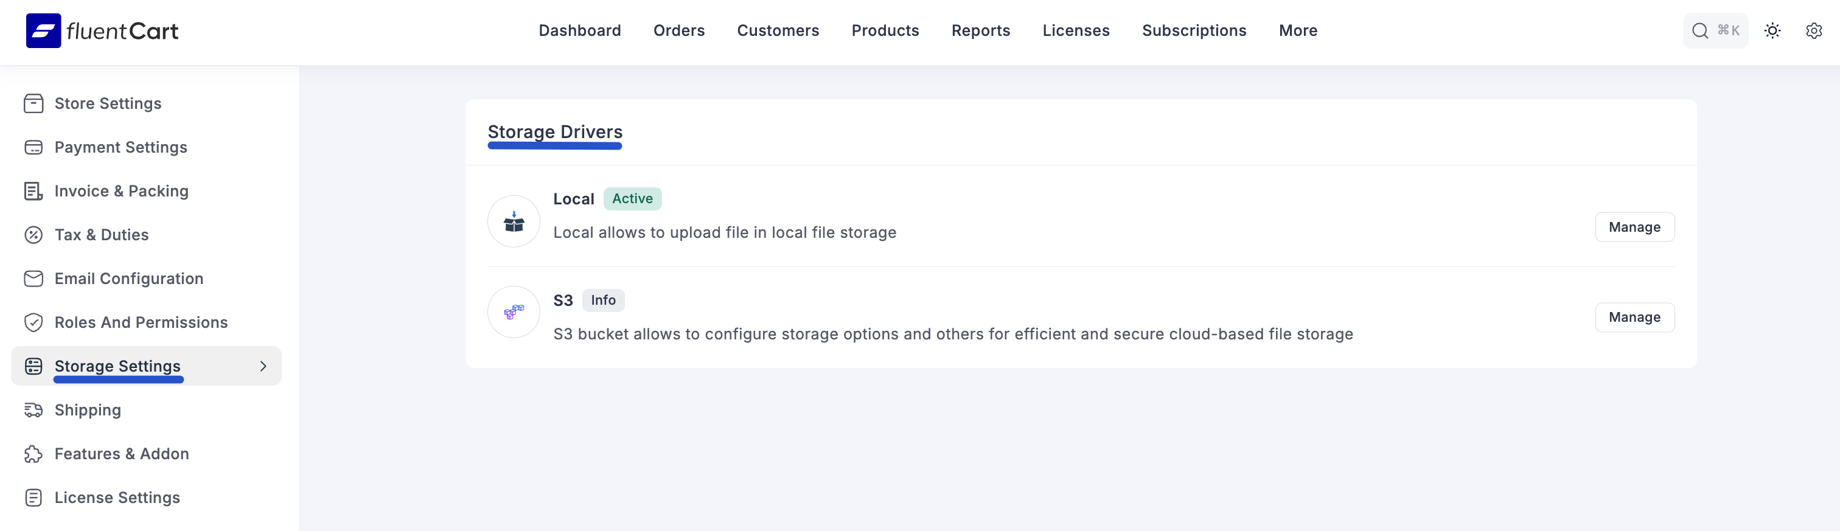The width and height of the screenshot is (1840, 531).
Task: Open License Settings in sidebar
Action: point(117,498)
